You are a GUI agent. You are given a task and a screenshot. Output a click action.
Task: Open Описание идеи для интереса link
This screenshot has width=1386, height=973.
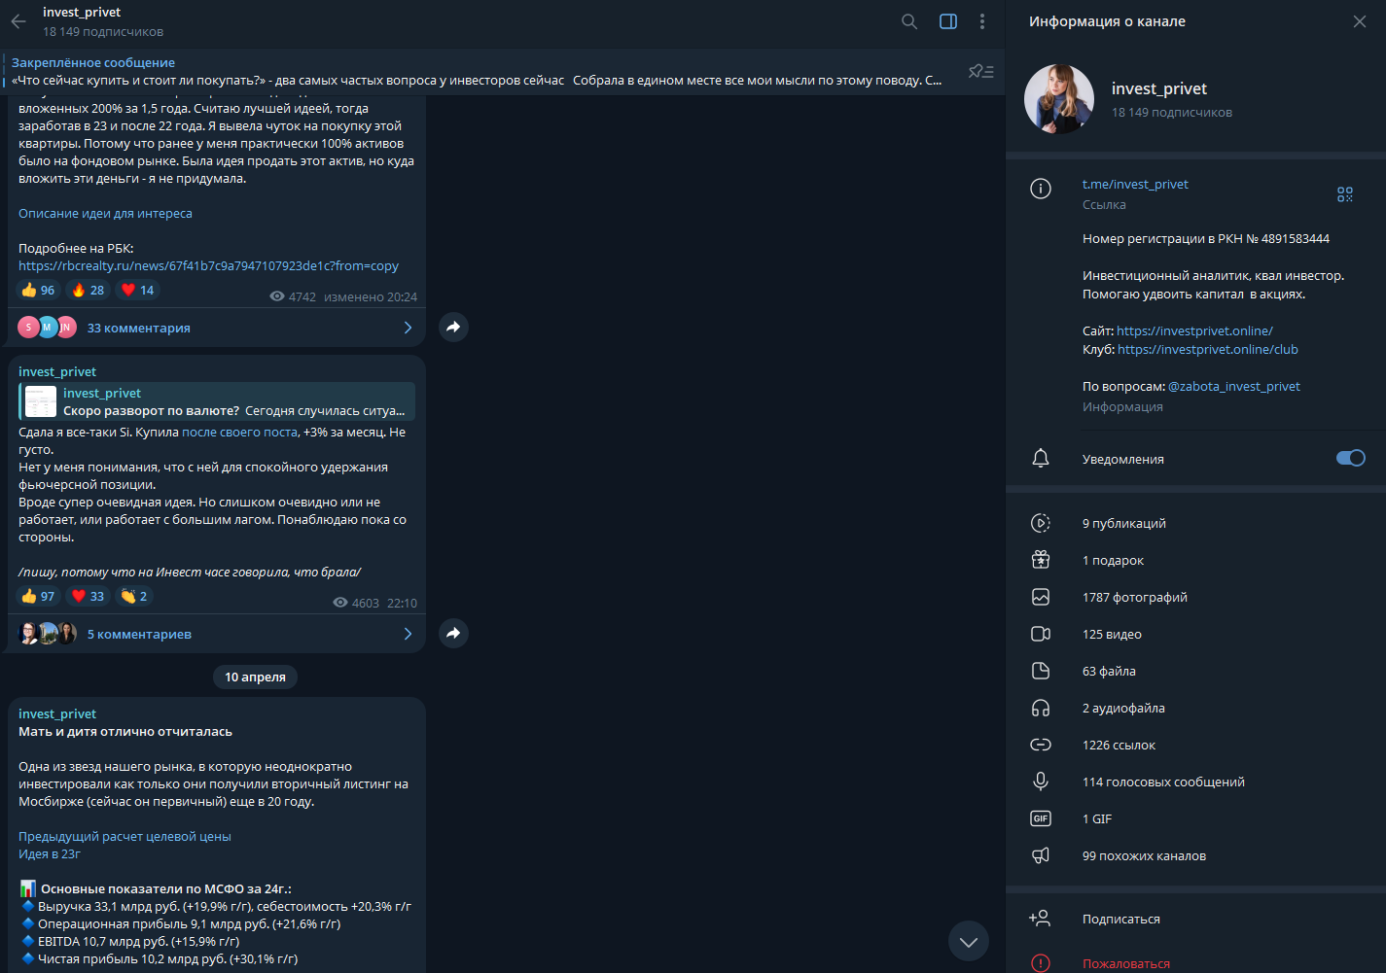coord(105,213)
